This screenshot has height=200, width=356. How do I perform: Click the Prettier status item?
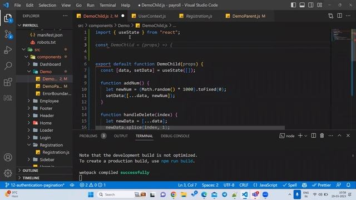point(322,185)
